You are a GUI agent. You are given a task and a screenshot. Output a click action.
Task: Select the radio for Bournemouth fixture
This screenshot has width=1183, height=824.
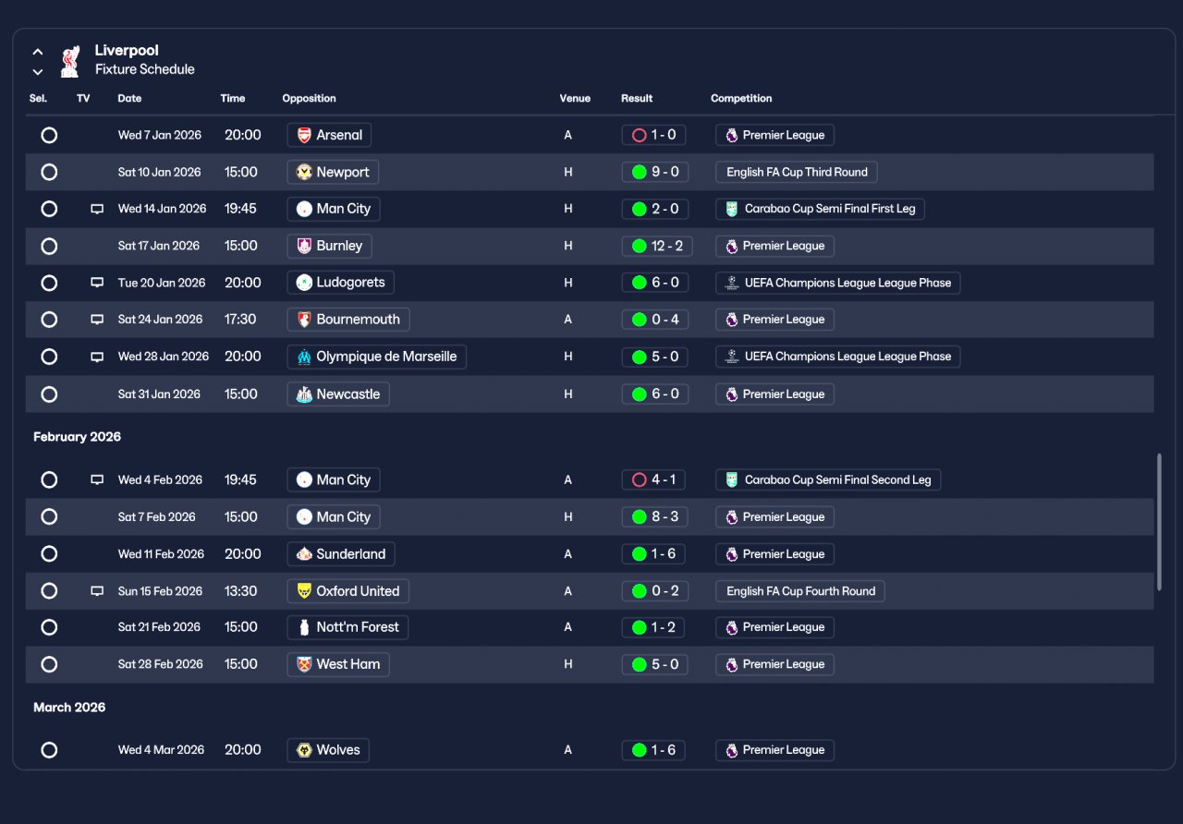pyautogui.click(x=49, y=320)
